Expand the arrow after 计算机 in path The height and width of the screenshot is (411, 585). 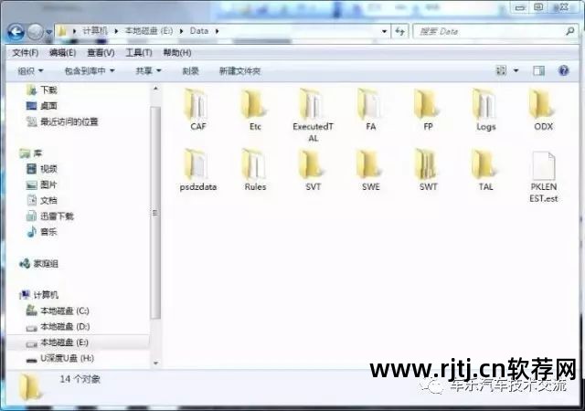(x=116, y=31)
